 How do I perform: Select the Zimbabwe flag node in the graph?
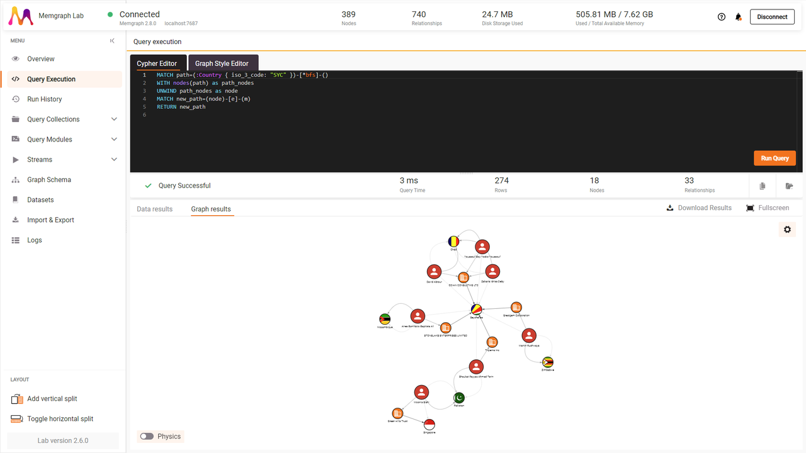coord(547,363)
